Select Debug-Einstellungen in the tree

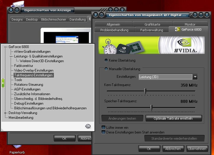click(x=29, y=103)
